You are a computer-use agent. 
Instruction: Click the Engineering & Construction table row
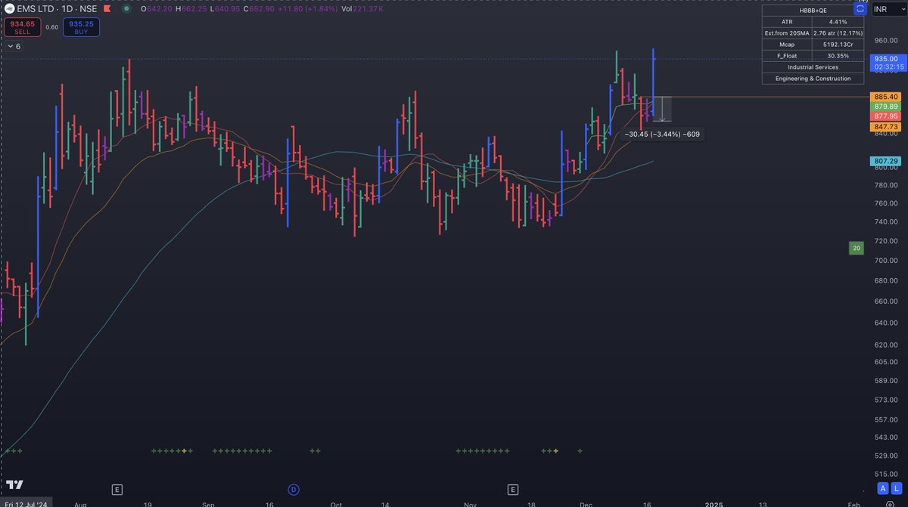813,78
